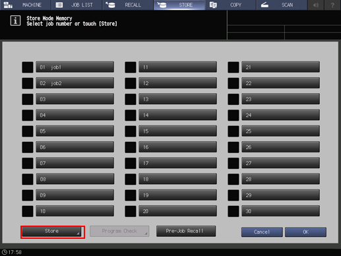341x256 pixels.
Task: Toggle the black box next to 01 job1
Action: click(28, 67)
